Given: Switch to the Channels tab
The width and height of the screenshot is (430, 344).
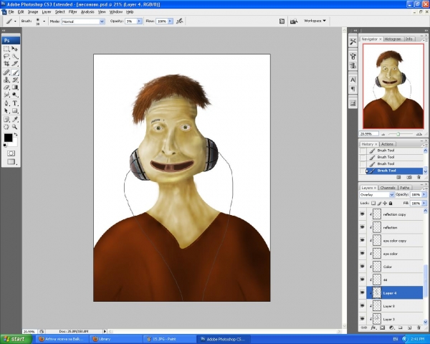Looking at the screenshot, I should pyautogui.click(x=388, y=188).
